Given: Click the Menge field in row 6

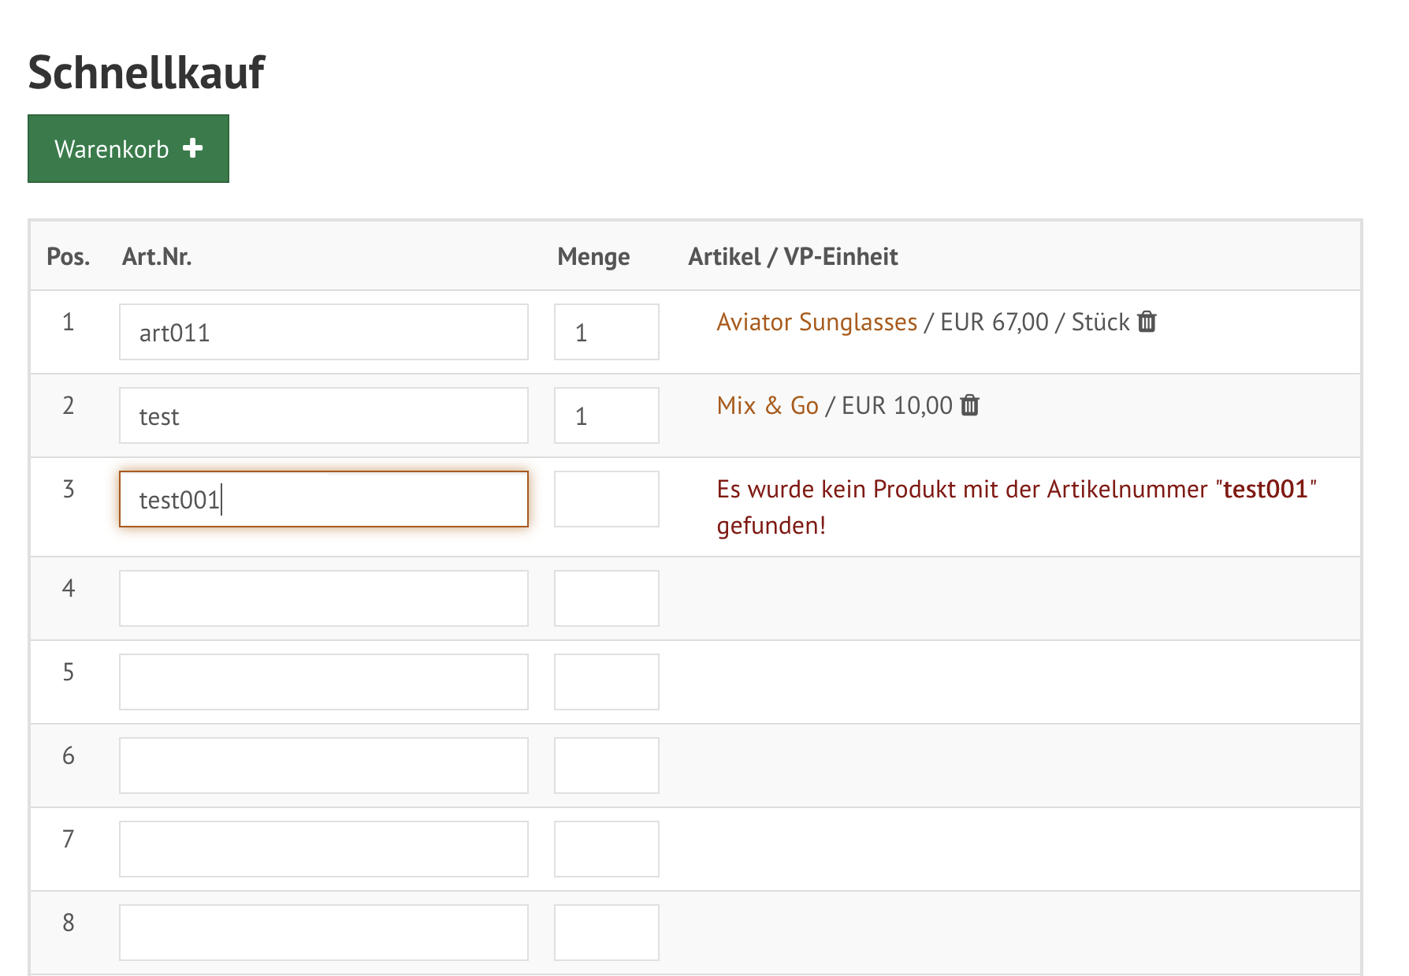Looking at the screenshot, I should click(x=606, y=766).
